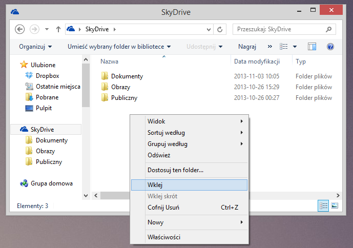Choose Wklej from context menu
Image resolution: width=353 pixels, height=248 pixels.
click(189, 185)
